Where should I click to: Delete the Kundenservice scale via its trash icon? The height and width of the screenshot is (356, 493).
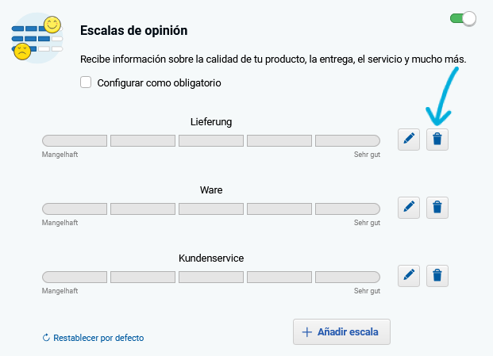tap(437, 276)
